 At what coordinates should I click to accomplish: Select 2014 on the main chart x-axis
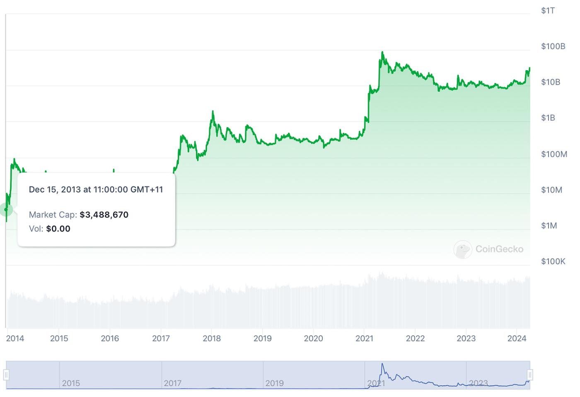pyautogui.click(x=15, y=339)
